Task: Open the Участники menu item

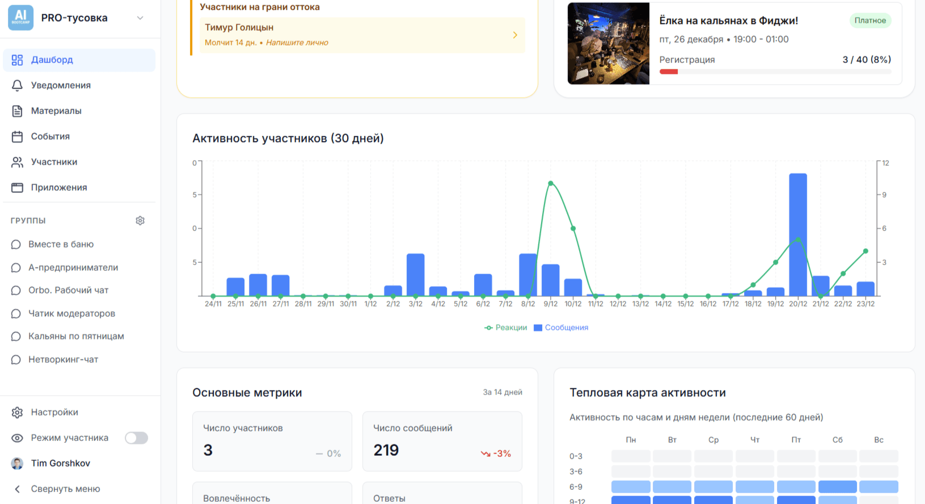Action: coord(54,162)
